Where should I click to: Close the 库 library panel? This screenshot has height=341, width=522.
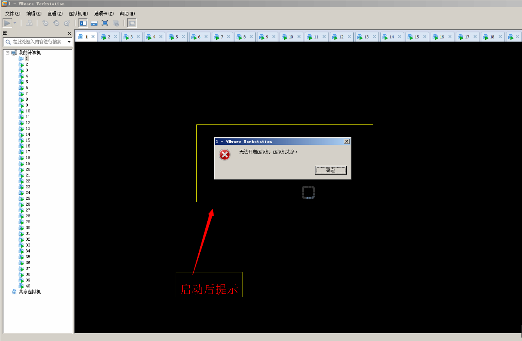click(69, 34)
